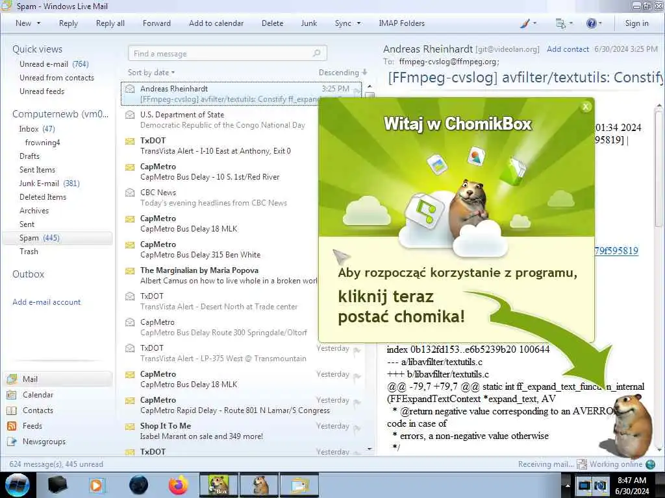
Task: Click reading pane scrollbar up arrow
Action: tap(659, 105)
